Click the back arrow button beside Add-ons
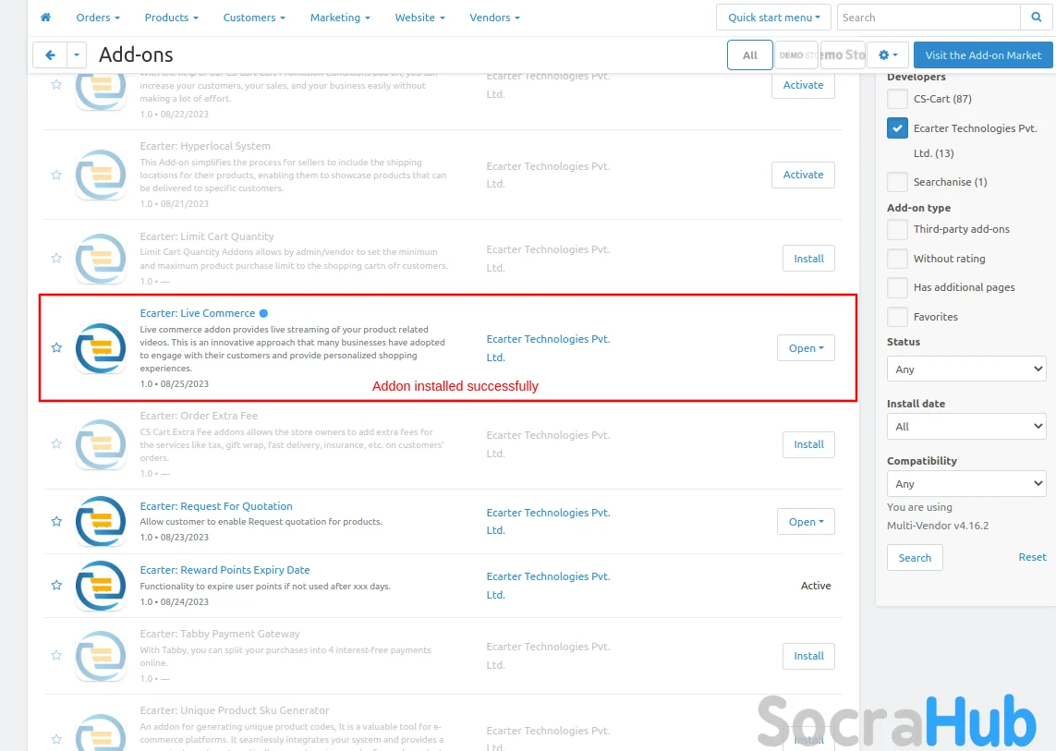The image size is (1056, 751). [x=50, y=55]
